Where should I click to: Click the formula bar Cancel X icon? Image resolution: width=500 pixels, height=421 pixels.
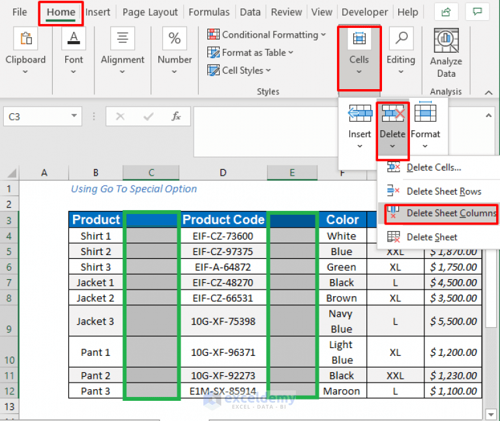[120, 116]
